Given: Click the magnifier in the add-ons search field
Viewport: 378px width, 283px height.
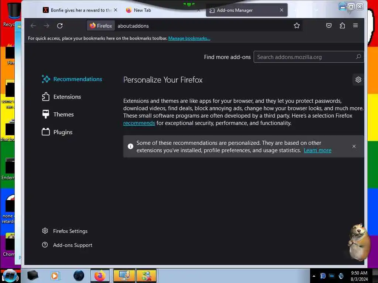Looking at the screenshot, I should tap(358, 57).
